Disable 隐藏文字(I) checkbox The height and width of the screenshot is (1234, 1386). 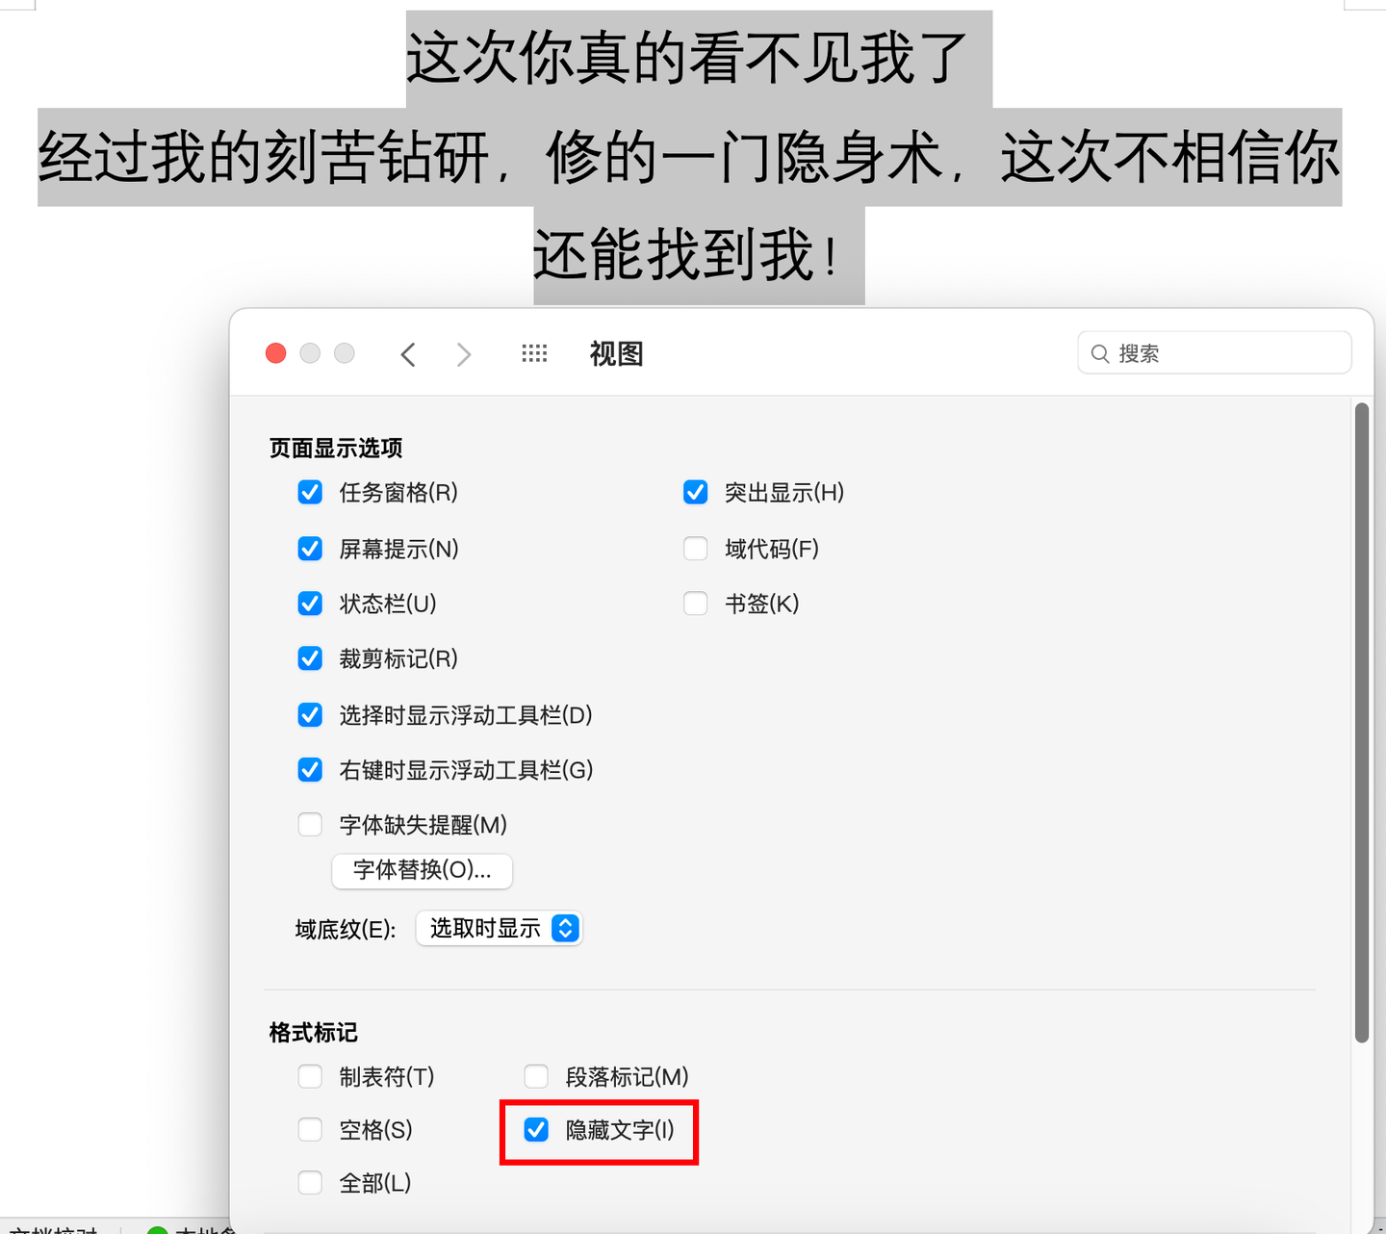point(536,1129)
